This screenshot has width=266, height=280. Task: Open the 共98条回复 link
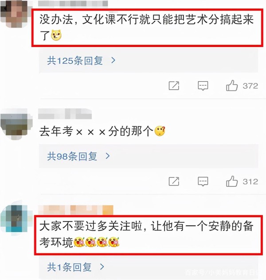click(x=72, y=156)
